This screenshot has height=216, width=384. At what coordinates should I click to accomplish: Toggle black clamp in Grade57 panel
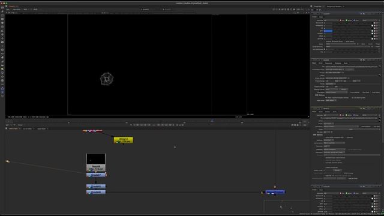[x=333, y=41]
